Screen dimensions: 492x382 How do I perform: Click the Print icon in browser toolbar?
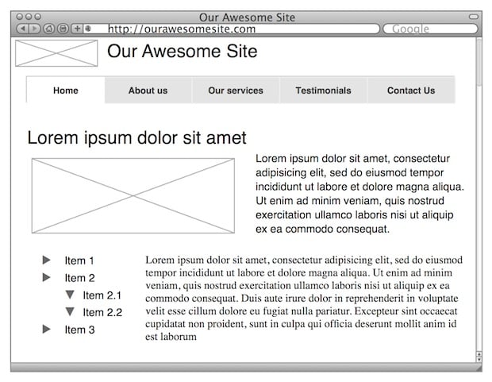(63, 29)
